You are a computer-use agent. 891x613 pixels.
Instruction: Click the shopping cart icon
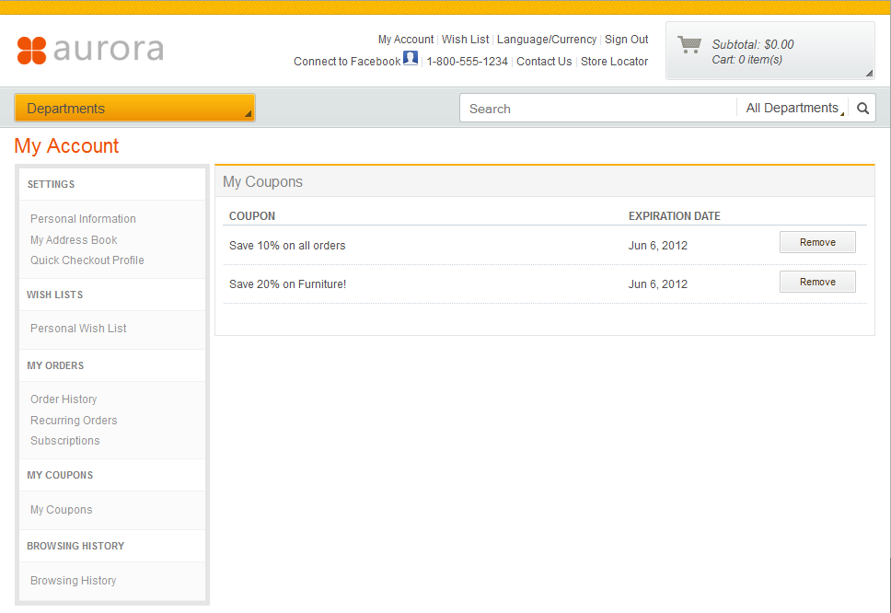tap(688, 44)
